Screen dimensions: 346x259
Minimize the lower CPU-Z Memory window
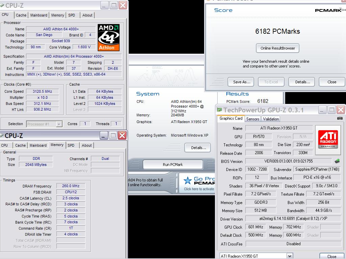(104, 136)
